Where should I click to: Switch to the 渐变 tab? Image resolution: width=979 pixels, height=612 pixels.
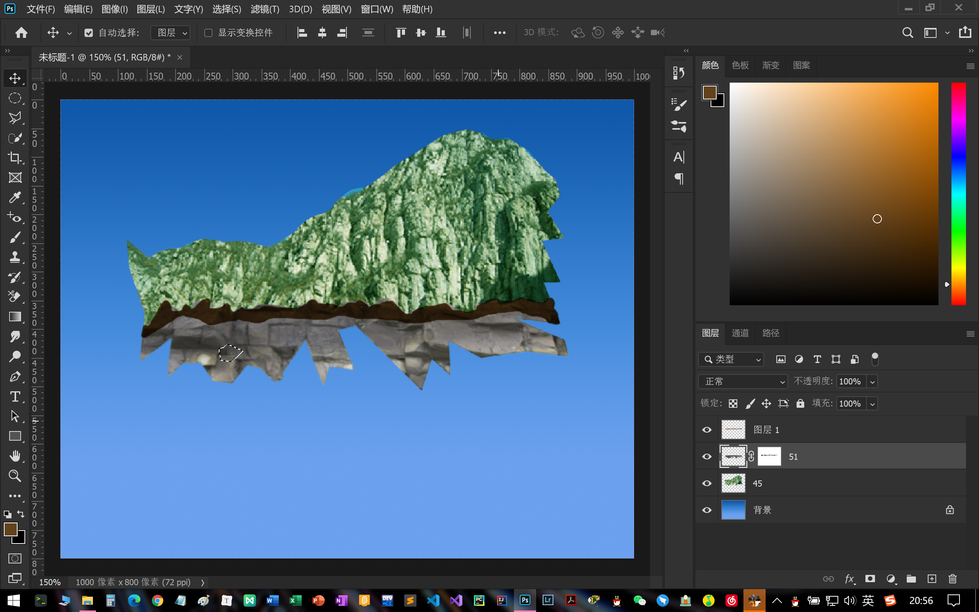click(770, 65)
